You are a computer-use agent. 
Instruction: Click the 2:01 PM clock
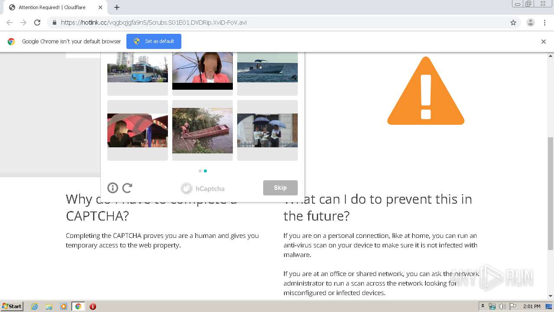(531, 306)
